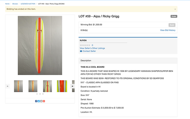Image resolution: width=190 pixels, height=119 pixels.
Task: Share the listing by email icon
Action: point(41,101)
